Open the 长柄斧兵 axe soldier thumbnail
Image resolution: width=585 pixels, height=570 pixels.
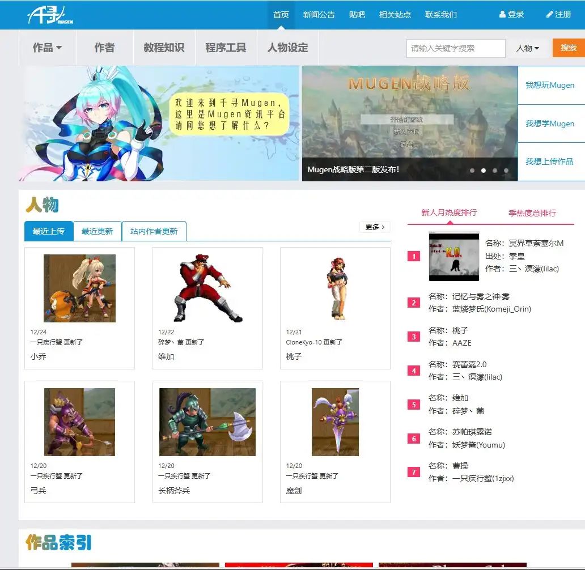click(207, 422)
